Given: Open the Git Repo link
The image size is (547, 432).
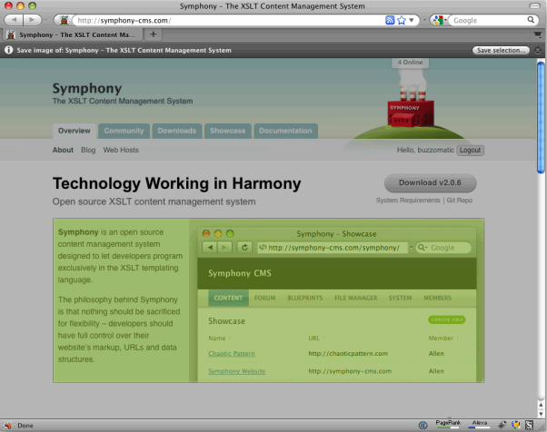Looking at the screenshot, I should (460, 201).
